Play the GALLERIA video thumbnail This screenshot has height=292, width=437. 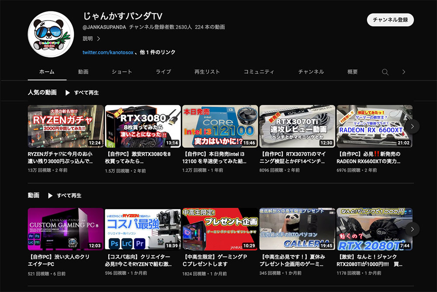coord(297,229)
